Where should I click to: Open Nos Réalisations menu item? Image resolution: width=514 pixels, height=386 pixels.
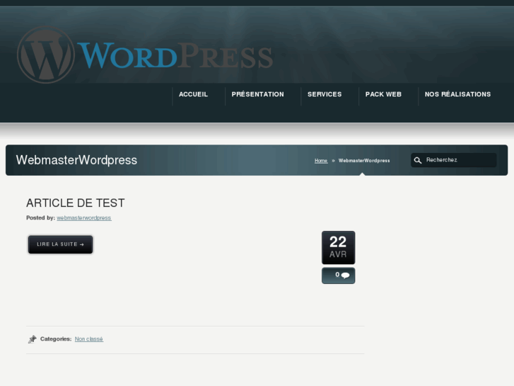point(457,94)
